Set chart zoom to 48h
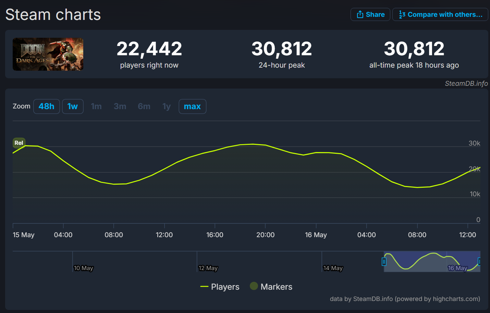Screen dimensions: 490x313 point(47,106)
